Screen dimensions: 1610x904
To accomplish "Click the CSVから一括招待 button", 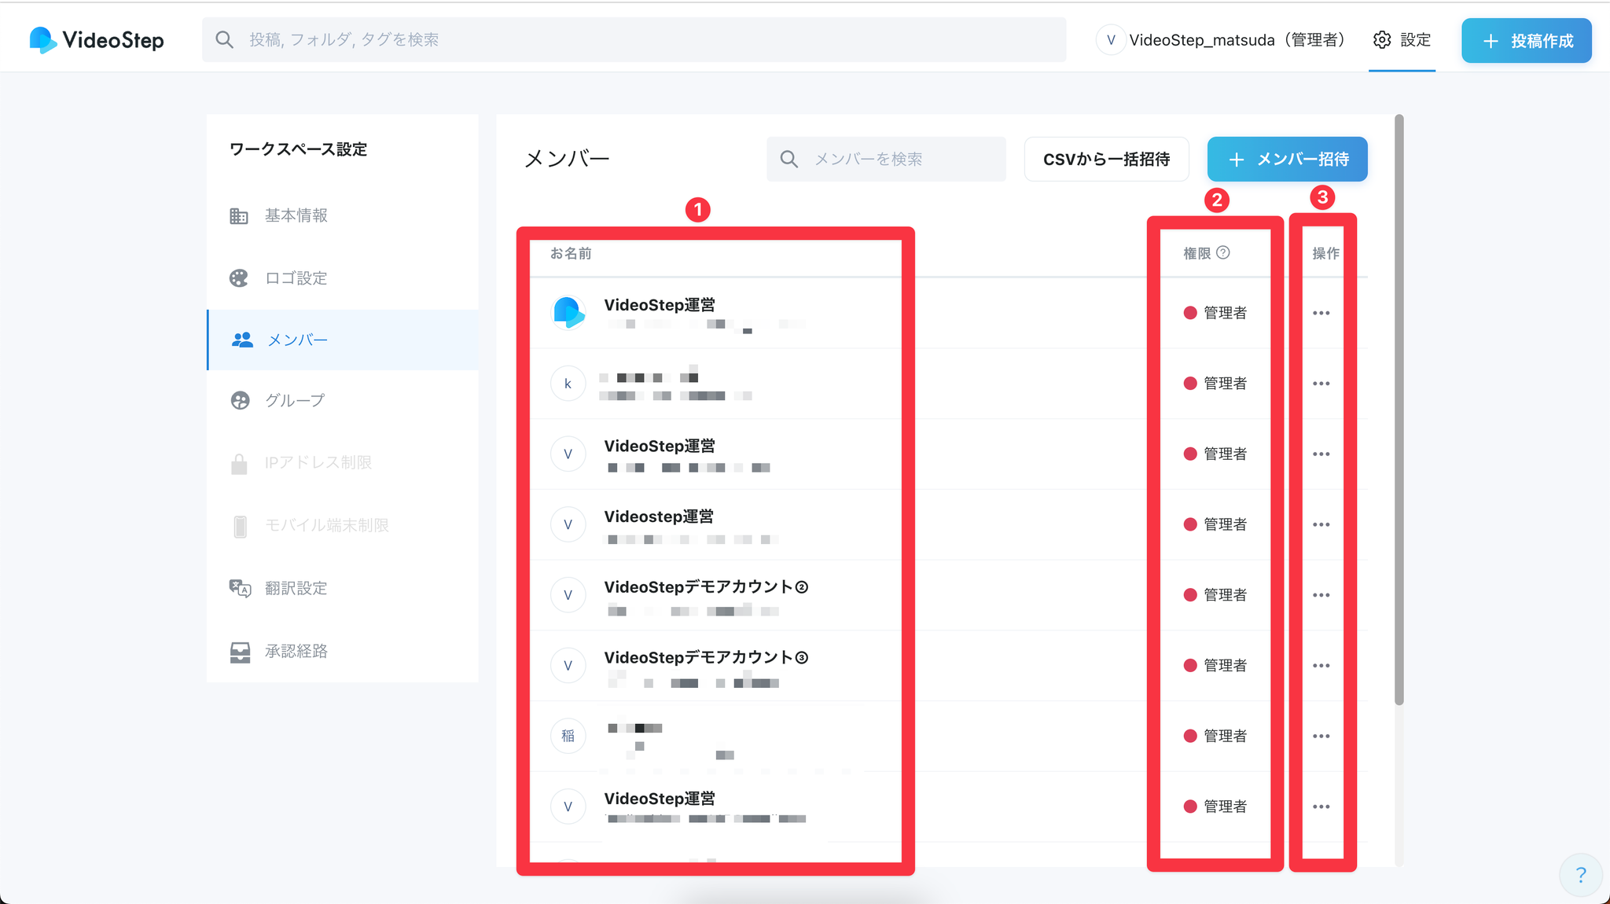I will [x=1106, y=160].
